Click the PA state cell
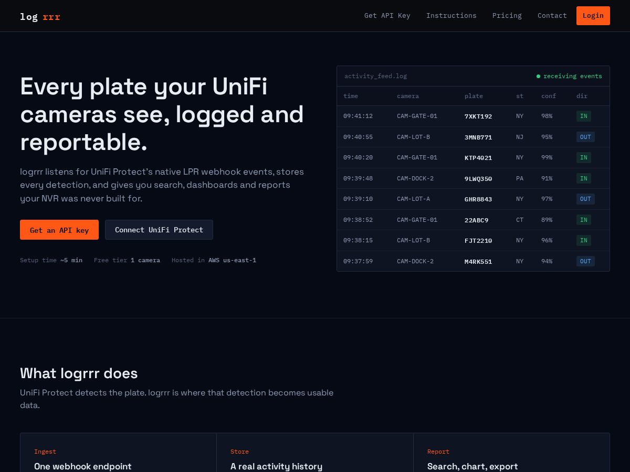This screenshot has height=472, width=630. (x=520, y=178)
